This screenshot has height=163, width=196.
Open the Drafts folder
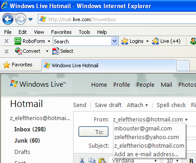(22, 152)
